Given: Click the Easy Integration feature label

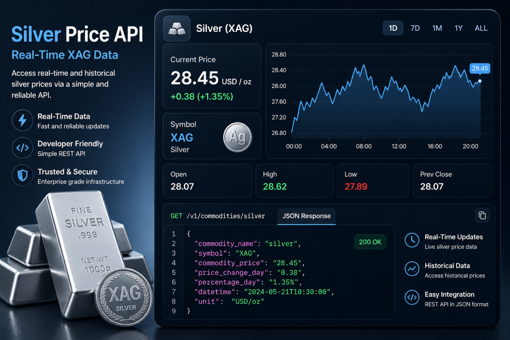Looking at the screenshot, I should tap(450, 295).
